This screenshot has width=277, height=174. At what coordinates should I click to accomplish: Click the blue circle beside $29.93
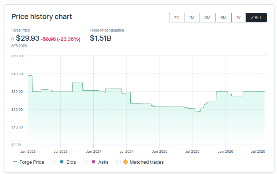(x=13, y=39)
